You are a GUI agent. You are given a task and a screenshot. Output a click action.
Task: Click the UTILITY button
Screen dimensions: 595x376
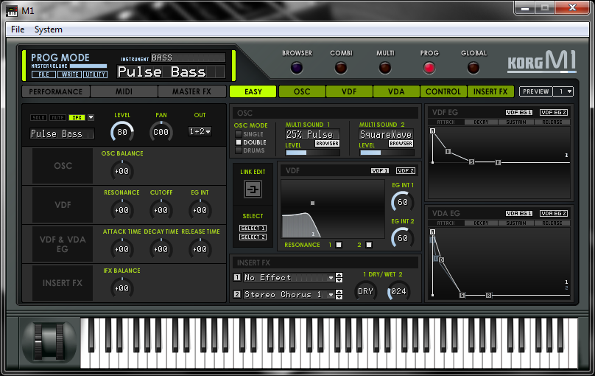click(x=95, y=74)
